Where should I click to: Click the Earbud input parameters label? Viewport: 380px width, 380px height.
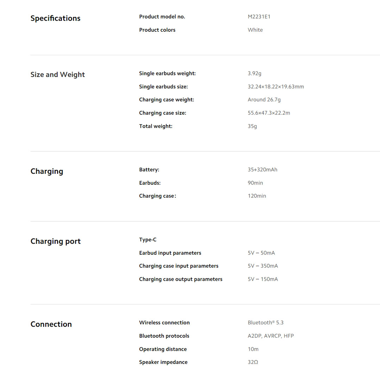point(170,253)
